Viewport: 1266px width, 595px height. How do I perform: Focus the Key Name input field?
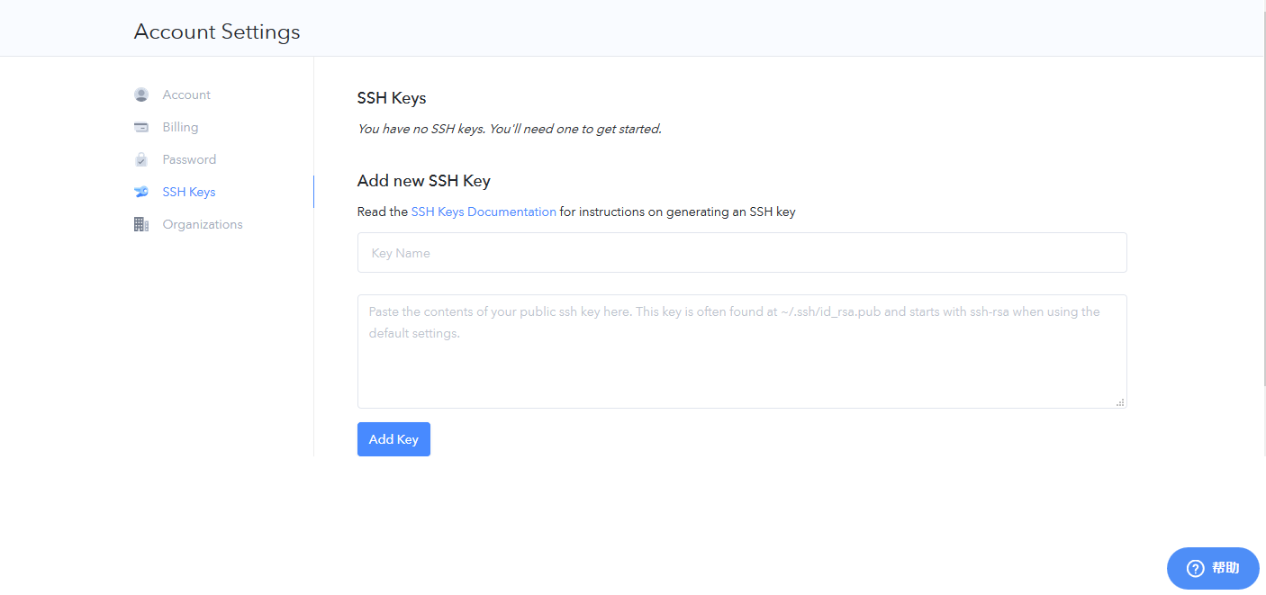pyautogui.click(x=742, y=253)
